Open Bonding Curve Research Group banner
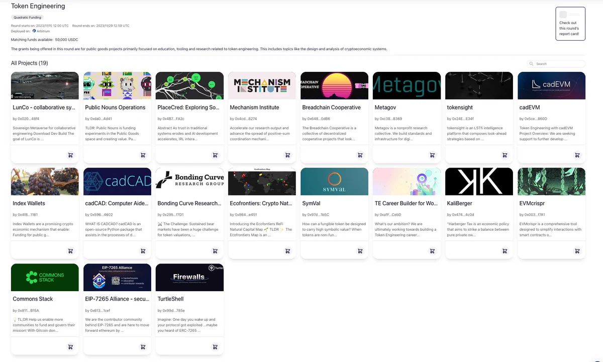The width and height of the screenshot is (603, 362). [189, 182]
